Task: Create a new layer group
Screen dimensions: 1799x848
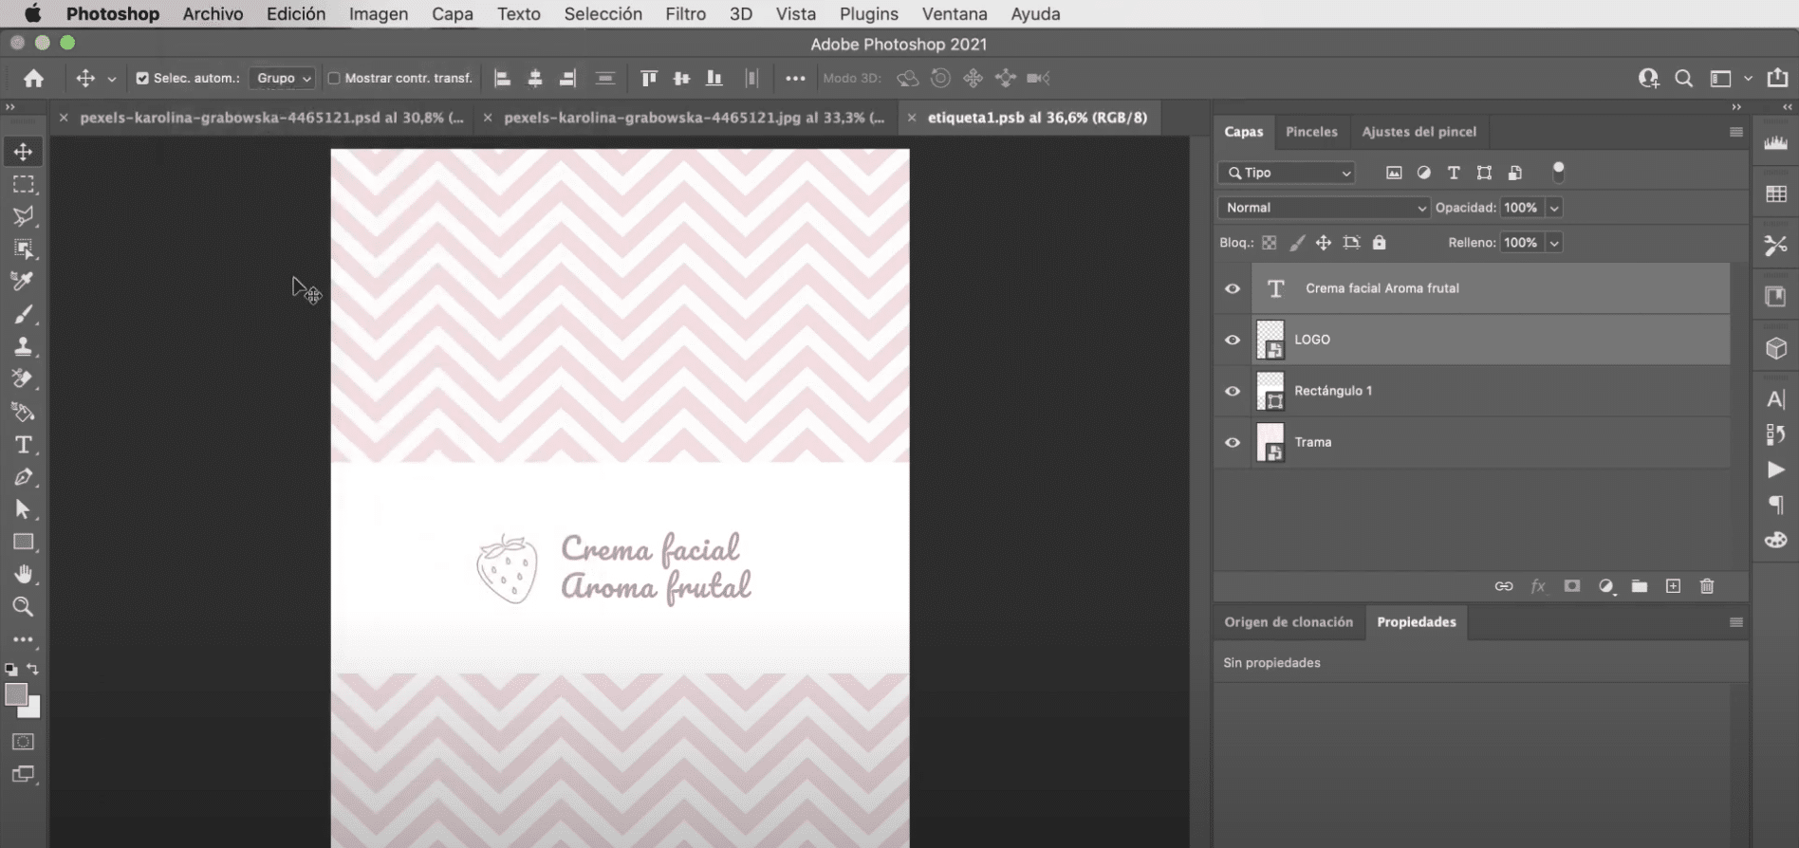Action: (x=1640, y=586)
